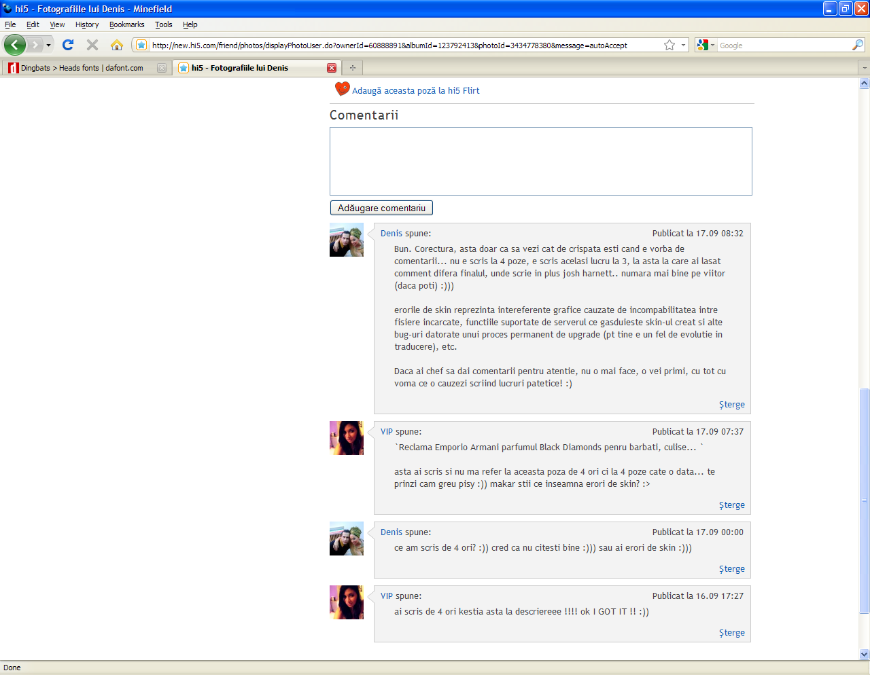Click the Adăugare comentariu button

click(x=381, y=208)
